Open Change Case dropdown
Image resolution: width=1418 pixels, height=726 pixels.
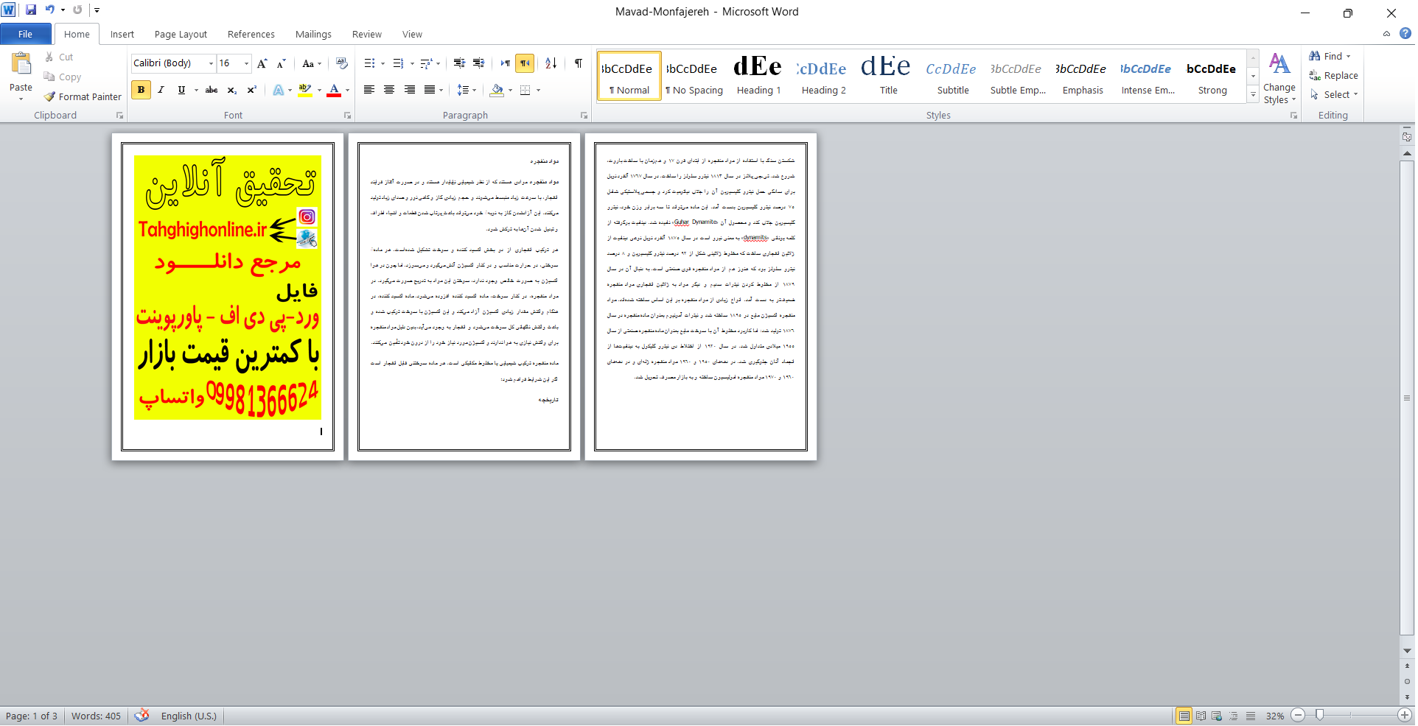pyautogui.click(x=312, y=63)
